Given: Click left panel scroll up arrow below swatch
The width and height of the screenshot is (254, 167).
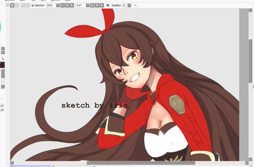Looking at the screenshot, I should click(x=3, y=71).
